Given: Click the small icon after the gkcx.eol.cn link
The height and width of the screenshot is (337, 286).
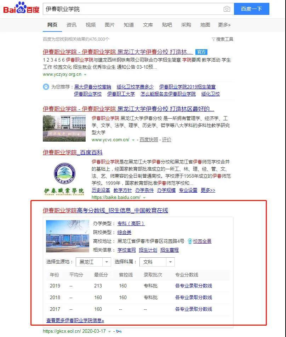Looking at the screenshot, I should coord(119,332).
